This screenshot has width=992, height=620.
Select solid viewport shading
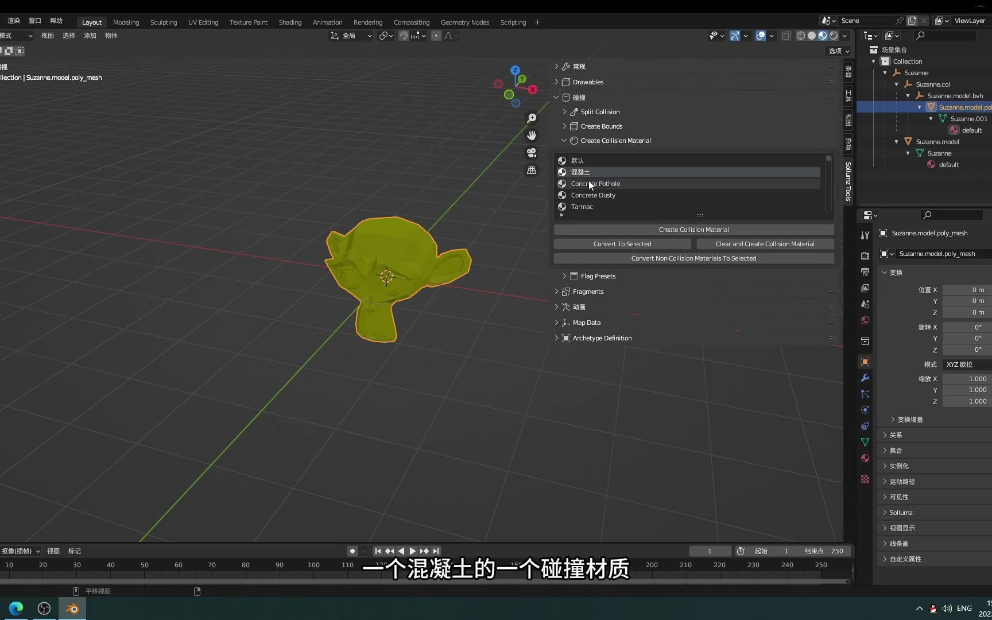[x=812, y=36]
